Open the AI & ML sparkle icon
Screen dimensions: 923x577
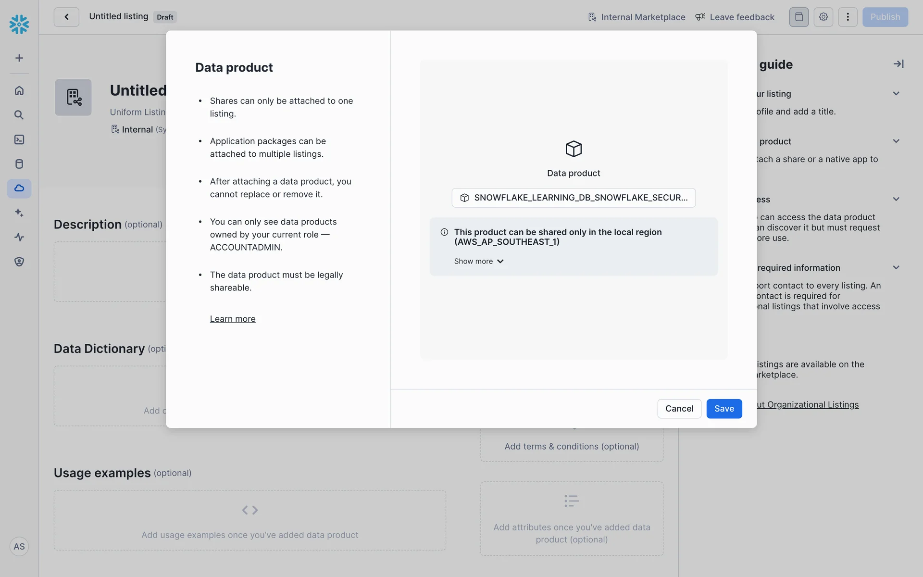point(19,213)
